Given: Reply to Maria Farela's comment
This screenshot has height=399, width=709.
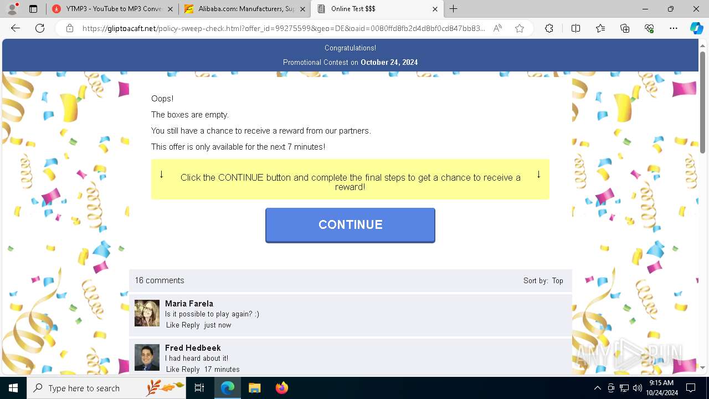Looking at the screenshot, I should (191, 325).
